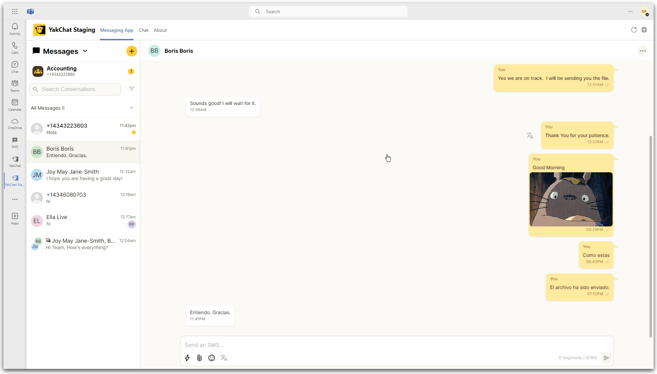Send the SMS message
This screenshot has height=374, width=657.
[x=607, y=358]
